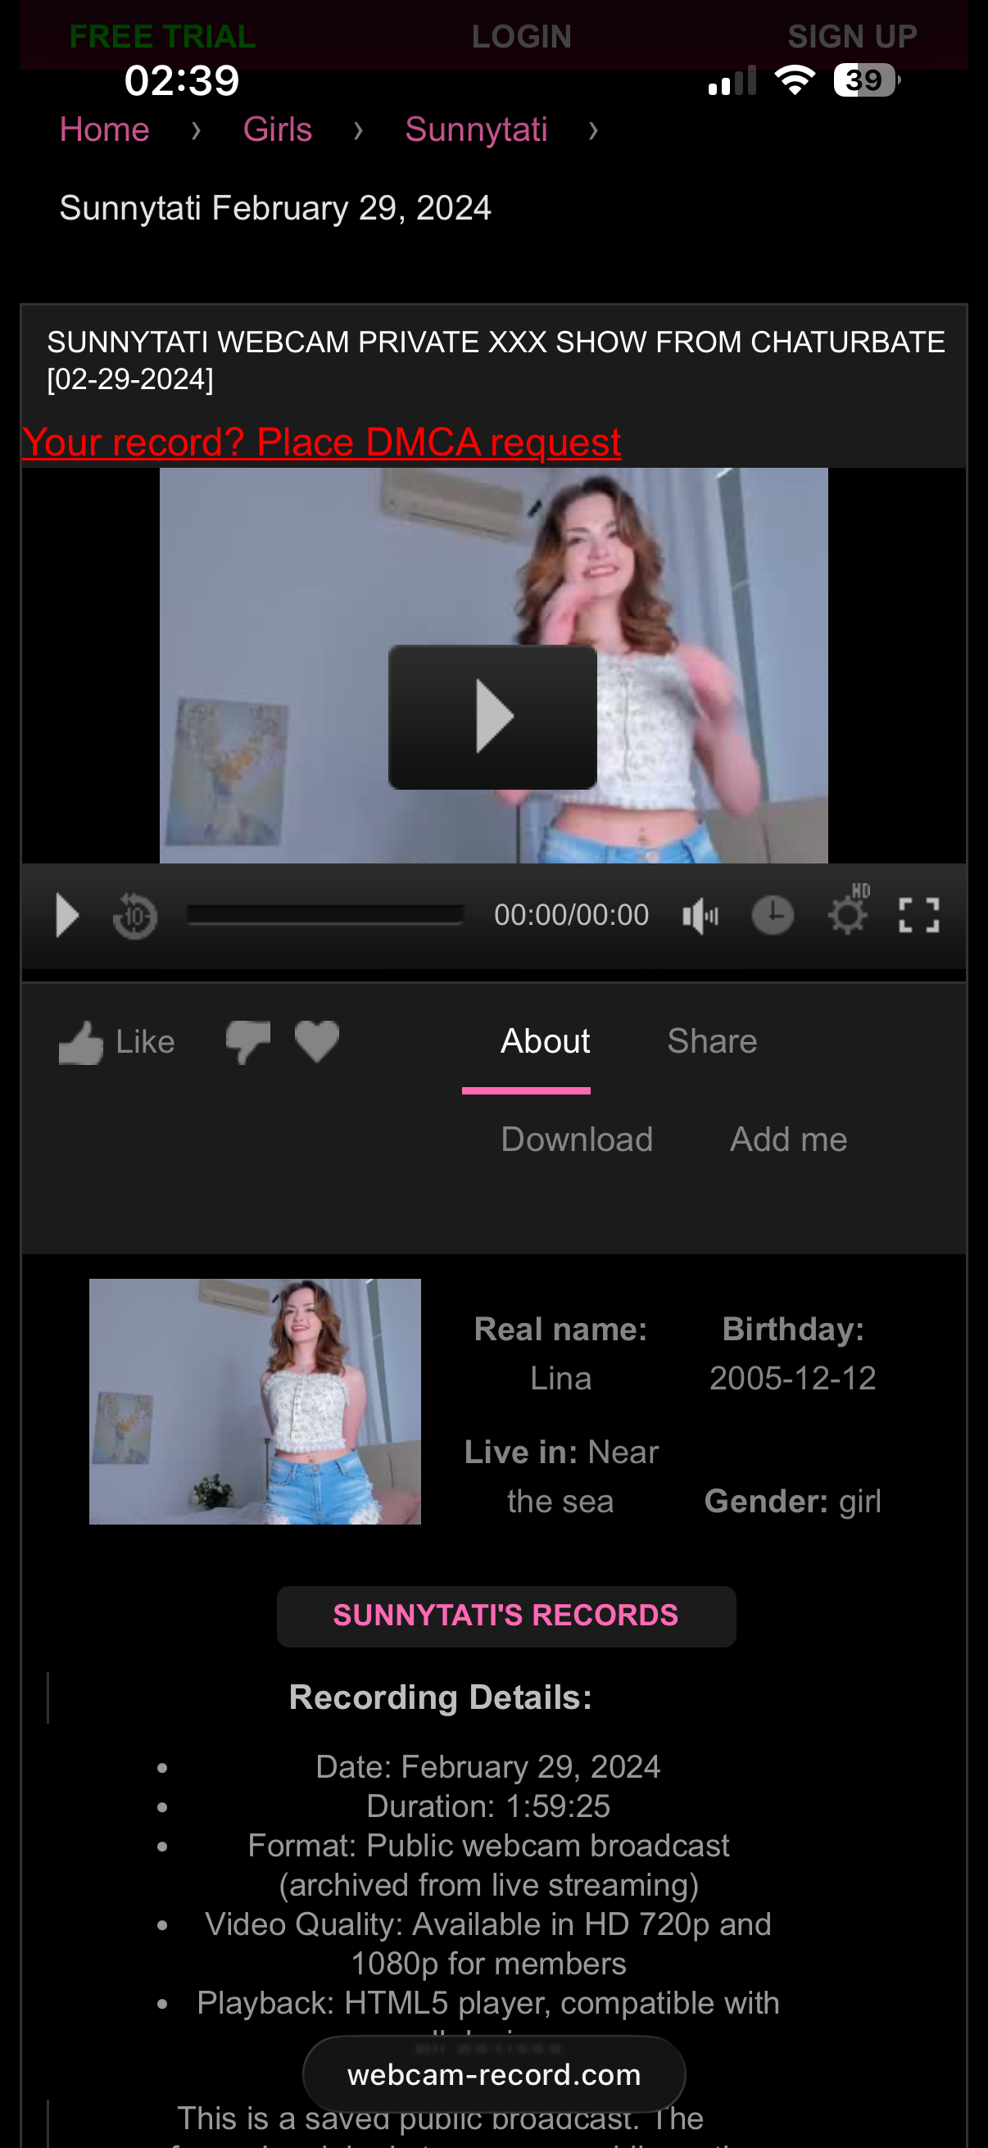Click the 'Video Quality: Available in HD' entry
Viewport: 988px width, 2148px height.
[x=488, y=1944]
